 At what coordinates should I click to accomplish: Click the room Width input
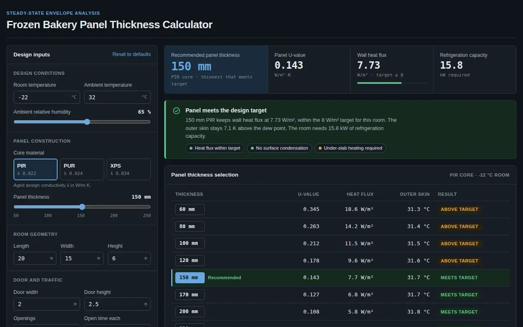[82, 258]
